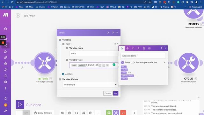Bookmark this page with the star icon

(150, 2)
